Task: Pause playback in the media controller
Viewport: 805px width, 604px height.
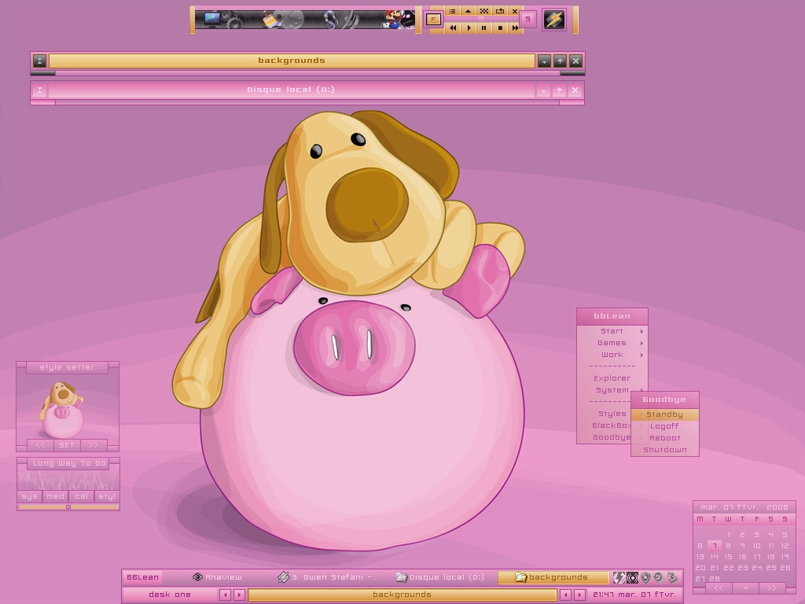Action: tap(484, 28)
